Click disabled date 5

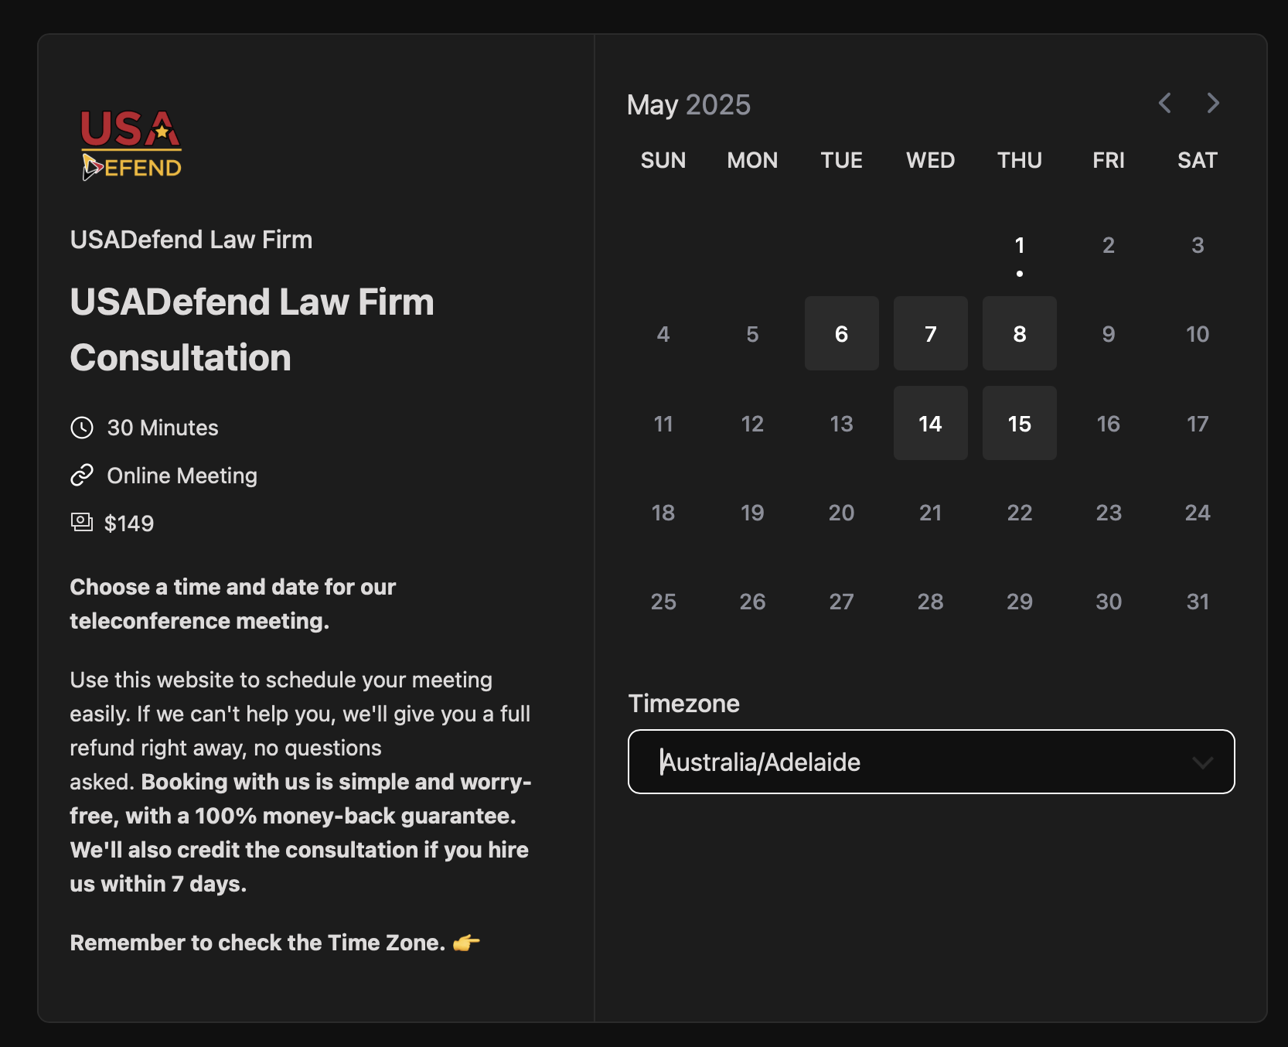click(752, 333)
